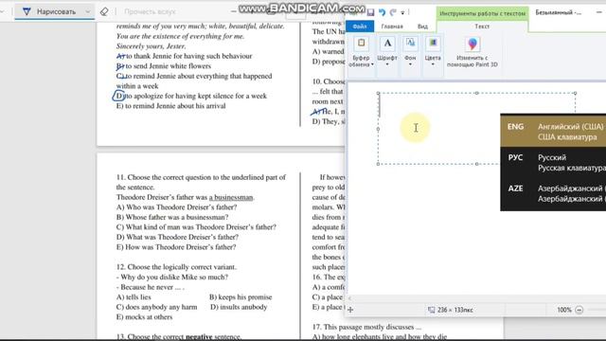Click the Буфер обмена clipboard icon
606x341 pixels.
click(361, 44)
